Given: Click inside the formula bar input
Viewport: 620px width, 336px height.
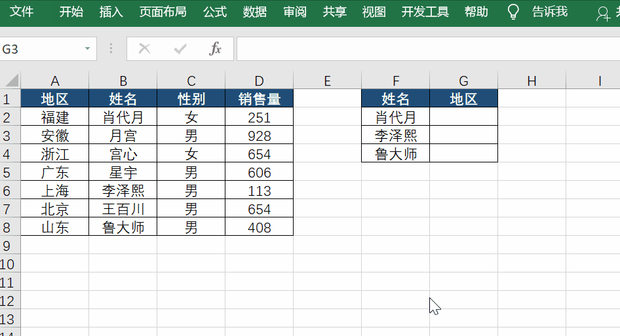Looking at the screenshot, I should click(428, 49).
